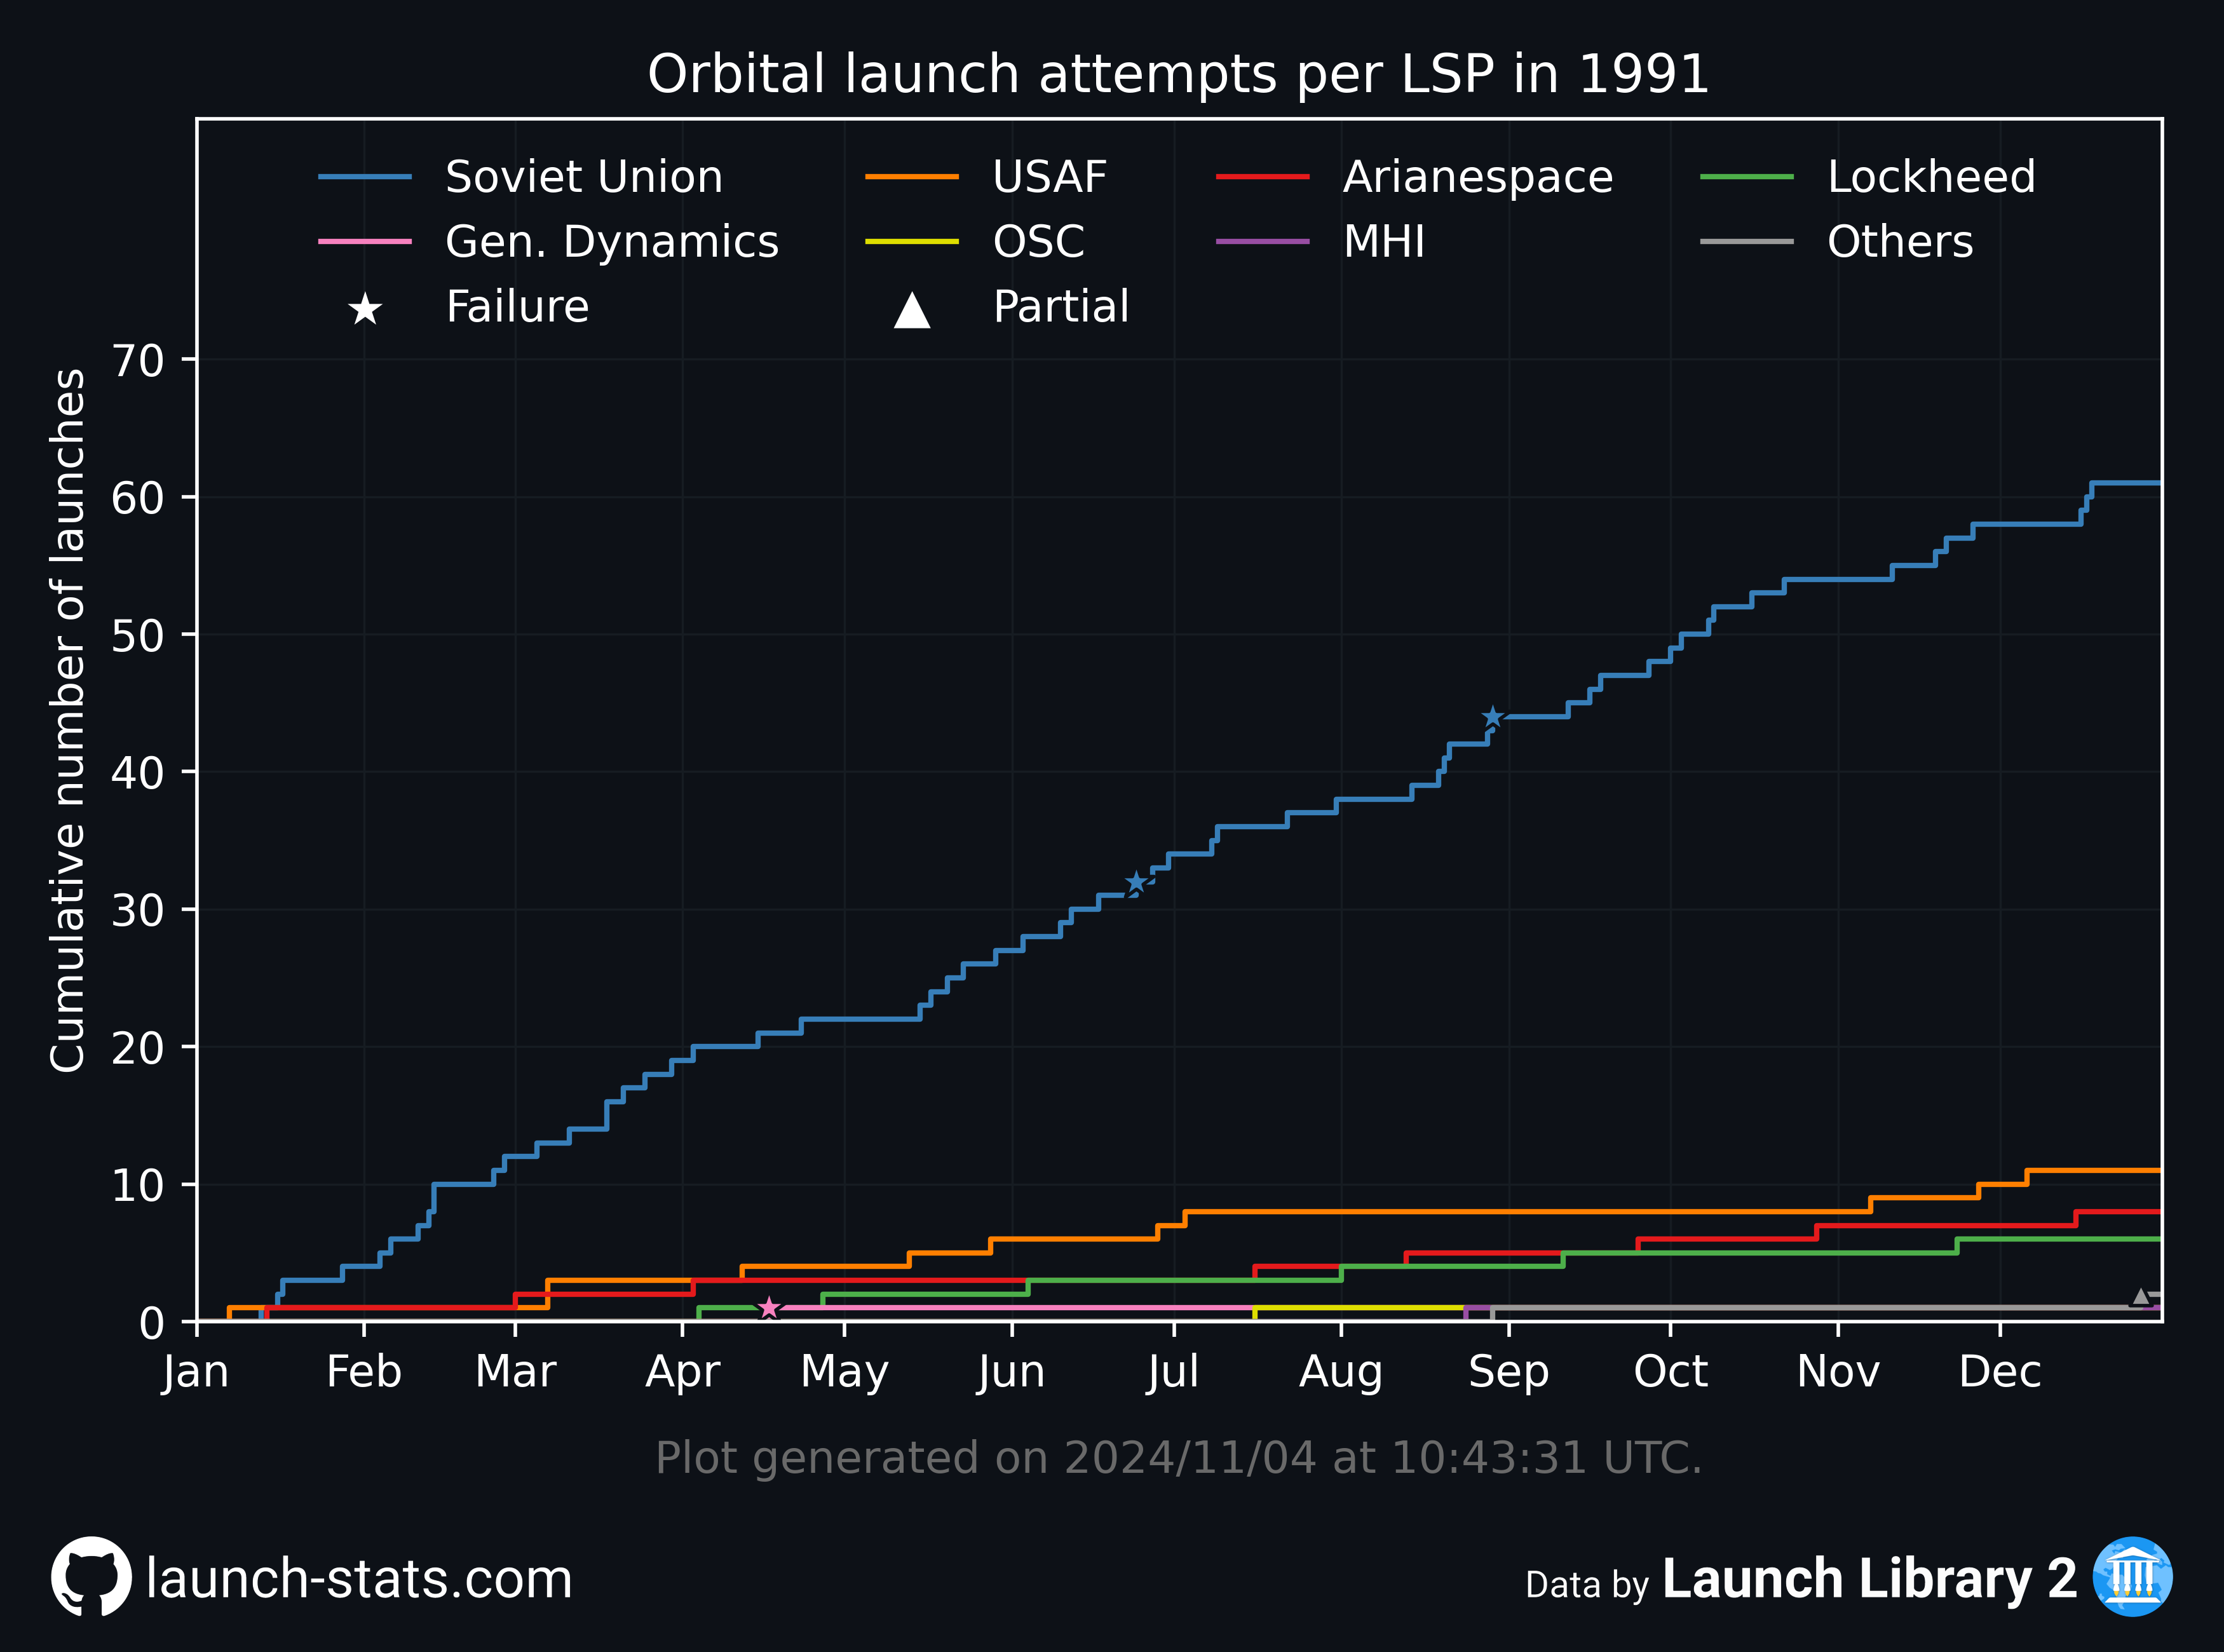Click the yellow OSC legend line

point(912,242)
